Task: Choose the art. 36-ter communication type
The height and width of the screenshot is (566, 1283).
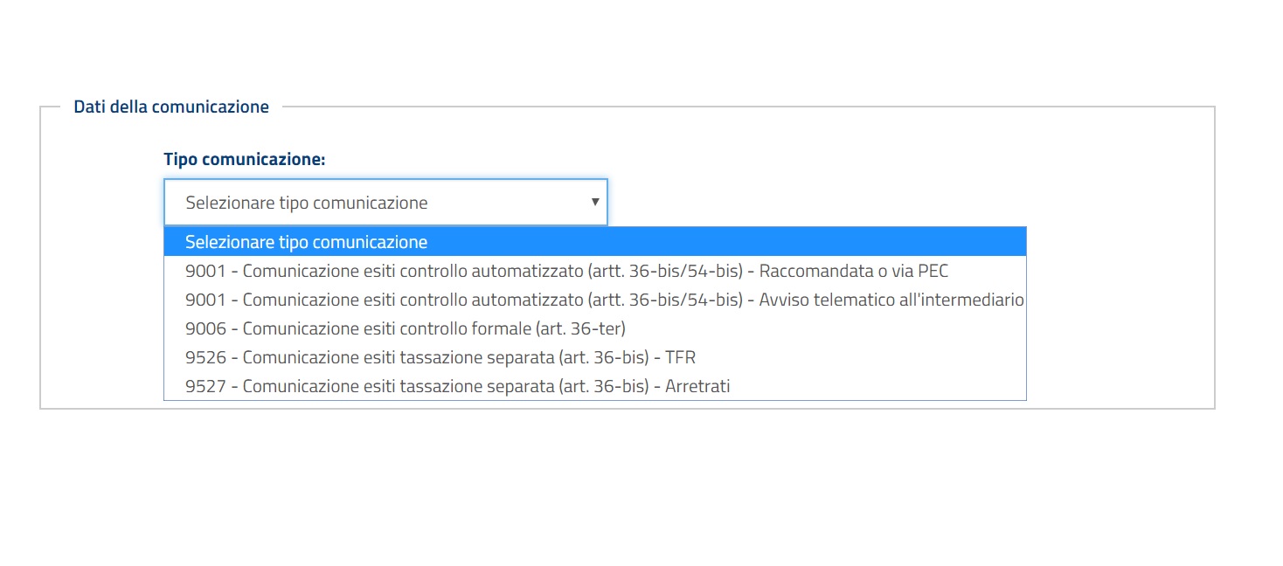Action: pyautogui.click(x=594, y=328)
